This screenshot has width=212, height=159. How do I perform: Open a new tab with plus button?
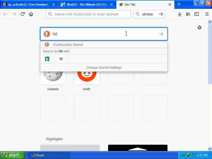(x=179, y=4)
